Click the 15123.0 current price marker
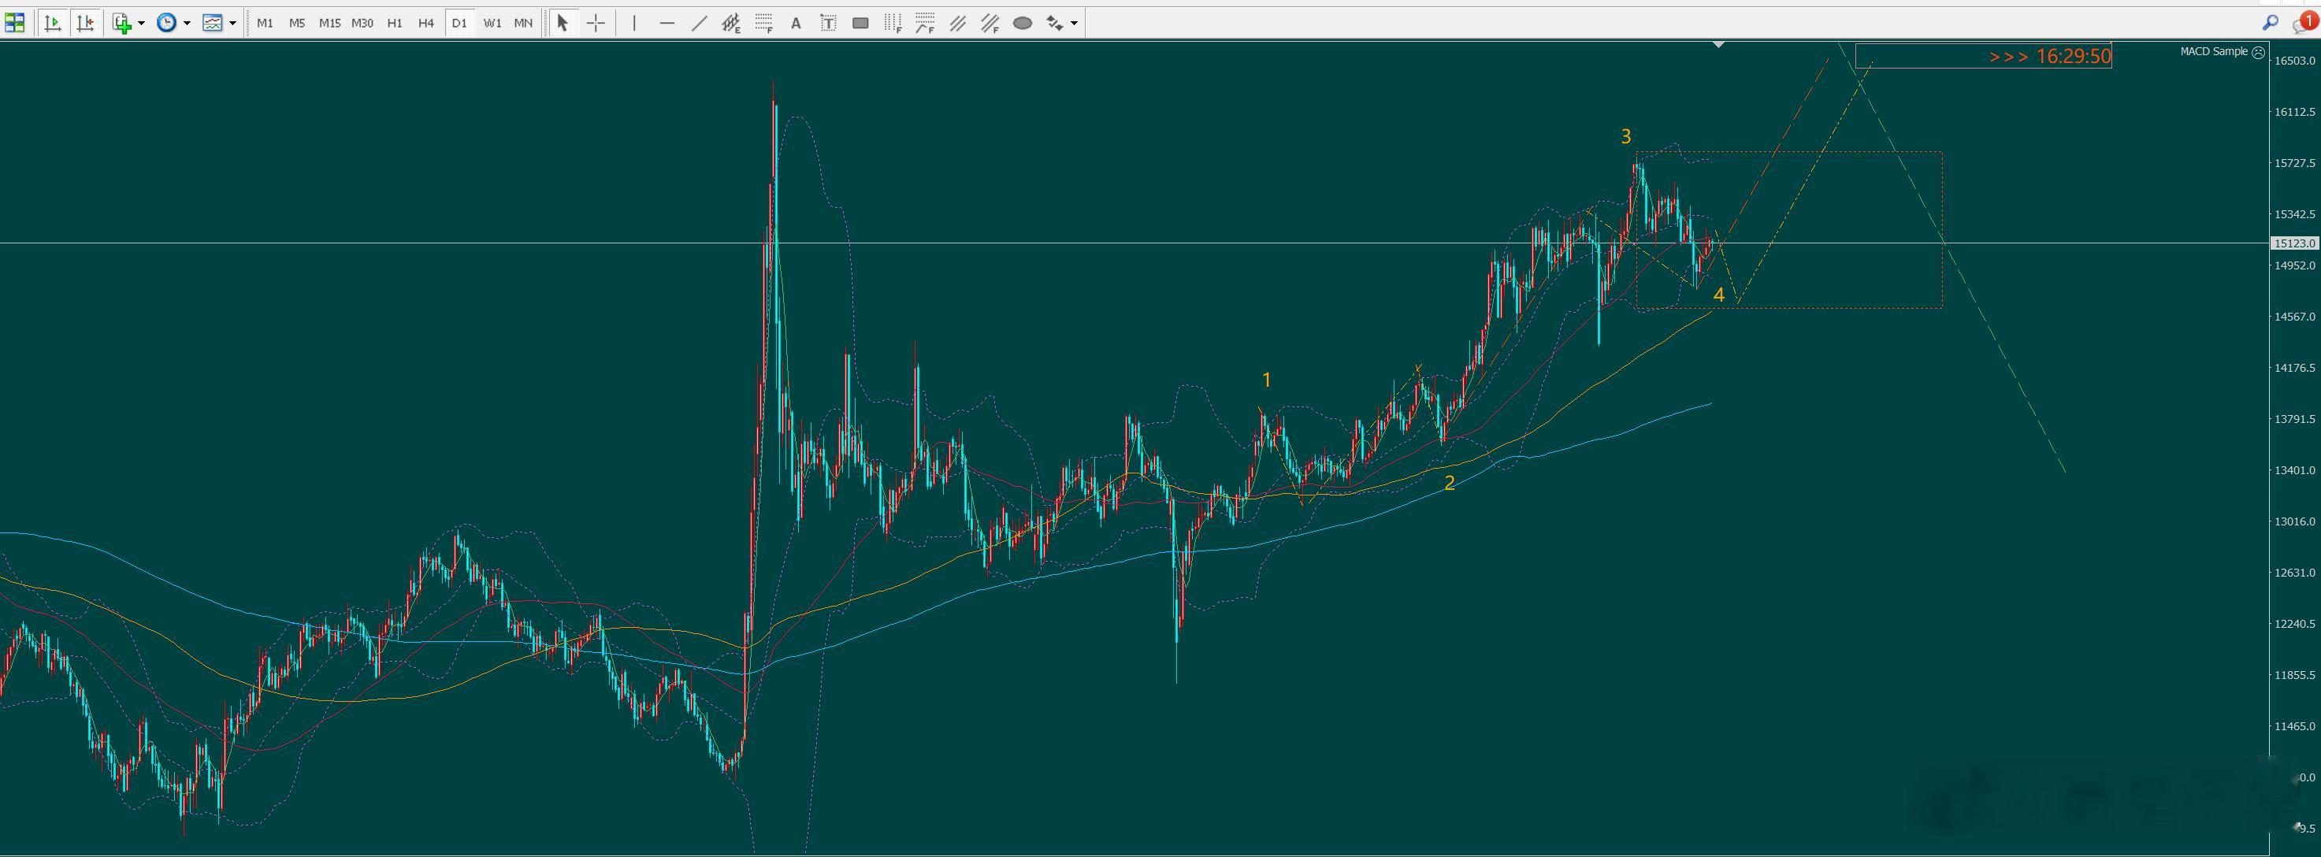2321x857 pixels. tap(2293, 243)
